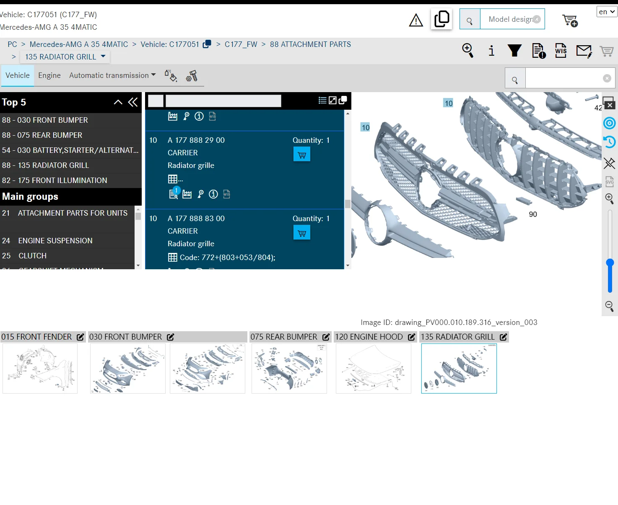Click Main groups list scroll-down arrow
This screenshot has width=618, height=505.
coord(138,265)
